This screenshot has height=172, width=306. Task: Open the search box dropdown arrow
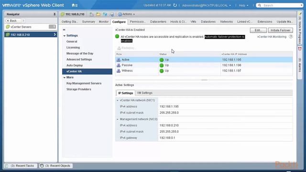point(302,5)
